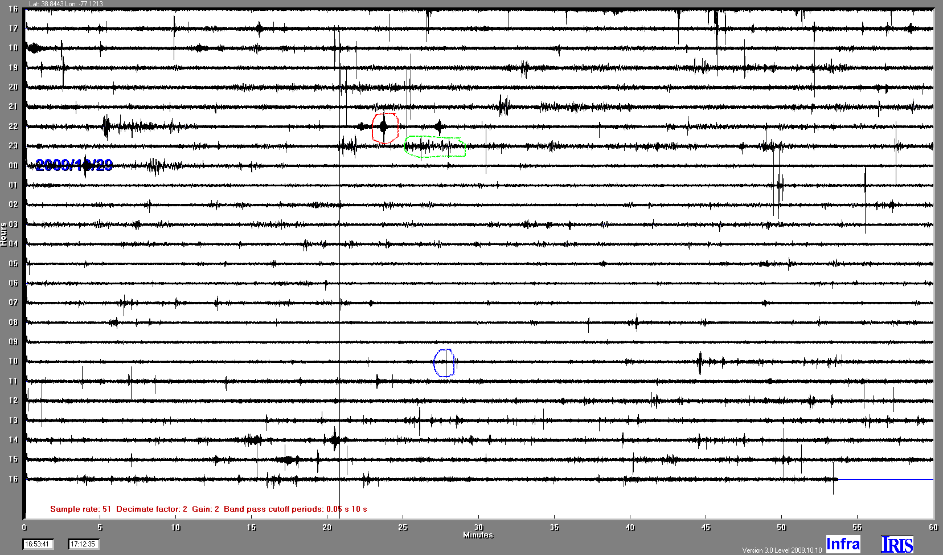This screenshot has width=943, height=555.
Task: Click hour label 11
Action: point(13,381)
